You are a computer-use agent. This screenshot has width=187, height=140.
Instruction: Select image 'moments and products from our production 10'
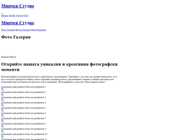click(x=24, y=134)
